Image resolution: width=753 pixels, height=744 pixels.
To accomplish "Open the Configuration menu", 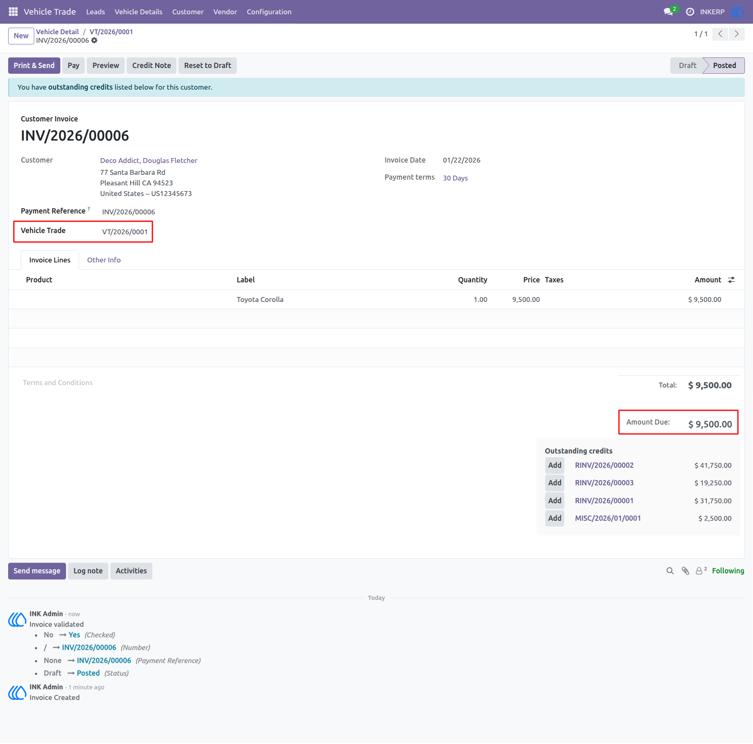I will (x=269, y=12).
